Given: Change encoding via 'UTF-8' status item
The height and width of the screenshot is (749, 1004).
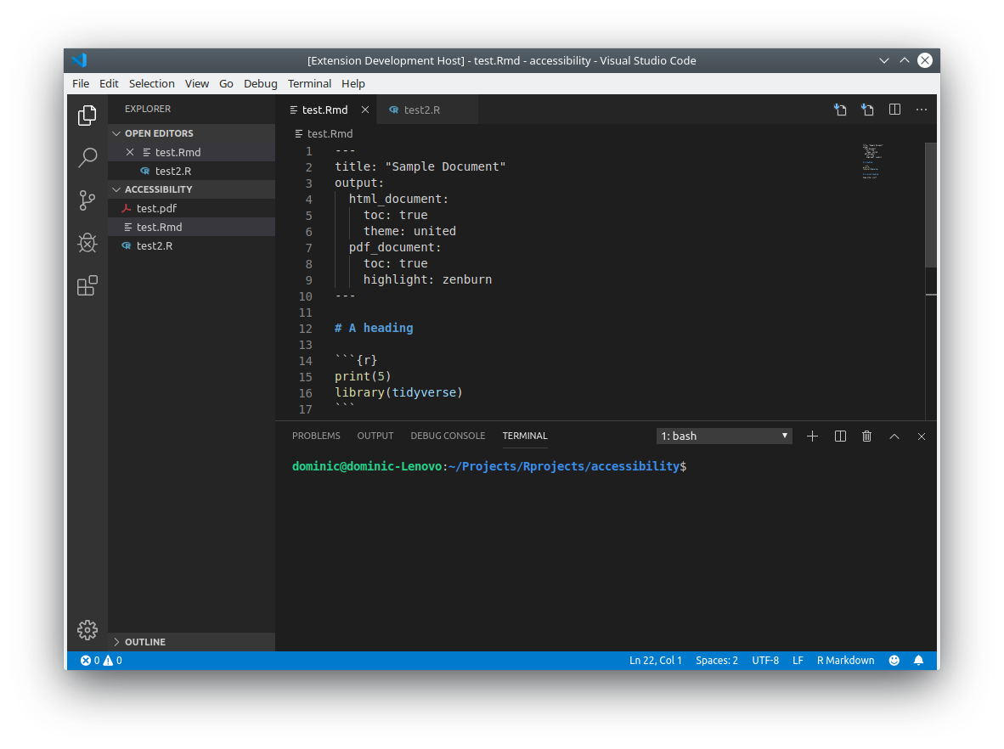Looking at the screenshot, I should pos(765,661).
